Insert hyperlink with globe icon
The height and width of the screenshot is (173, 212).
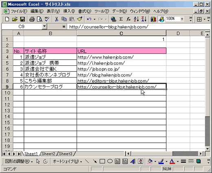pyautogui.click(x=113, y=19)
